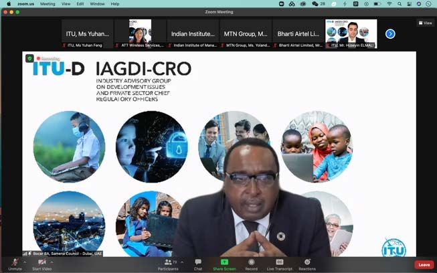Click the round ITU logo on slide corner
This screenshot has height=273, width=437.
pyautogui.click(x=394, y=248)
